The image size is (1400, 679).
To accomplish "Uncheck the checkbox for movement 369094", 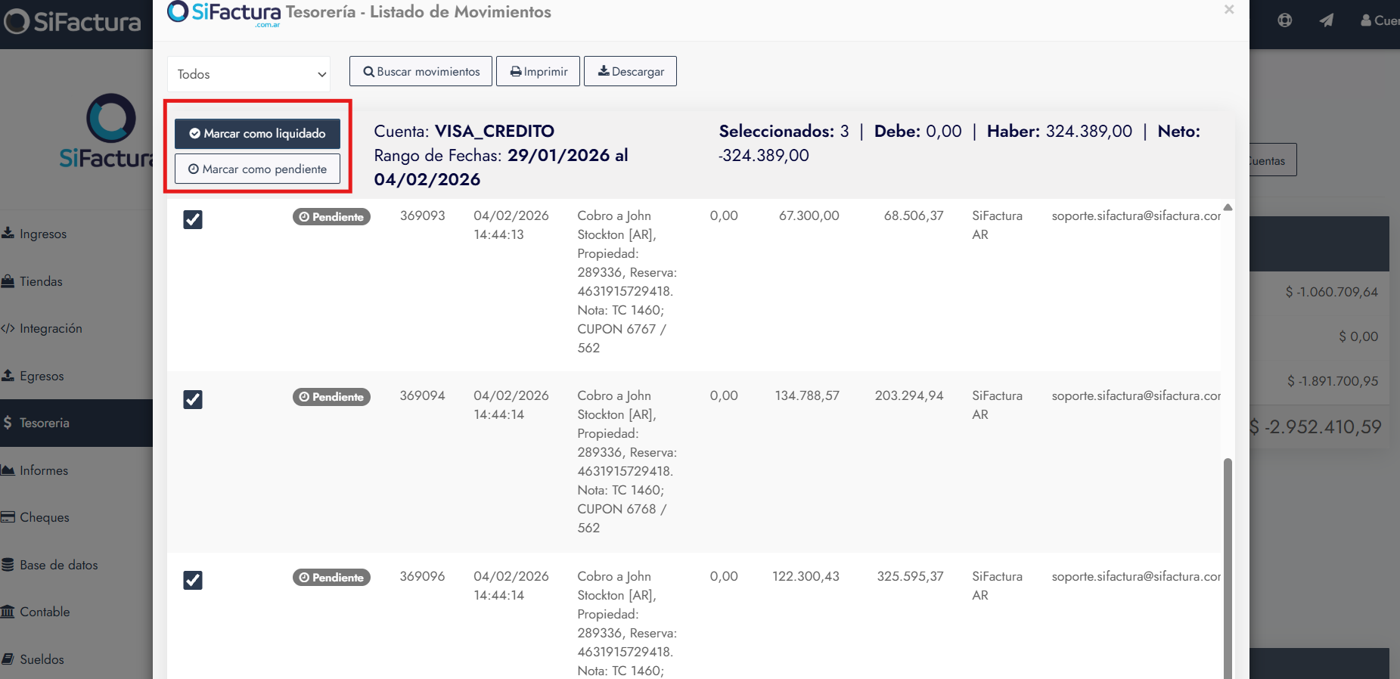I will (x=193, y=399).
